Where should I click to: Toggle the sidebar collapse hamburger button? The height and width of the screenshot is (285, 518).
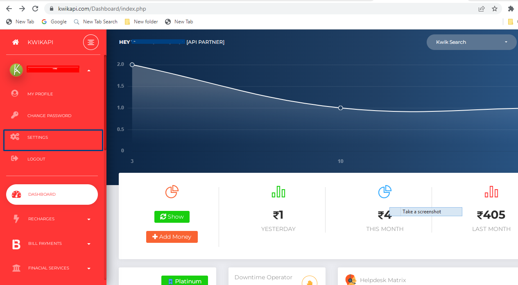click(x=91, y=42)
